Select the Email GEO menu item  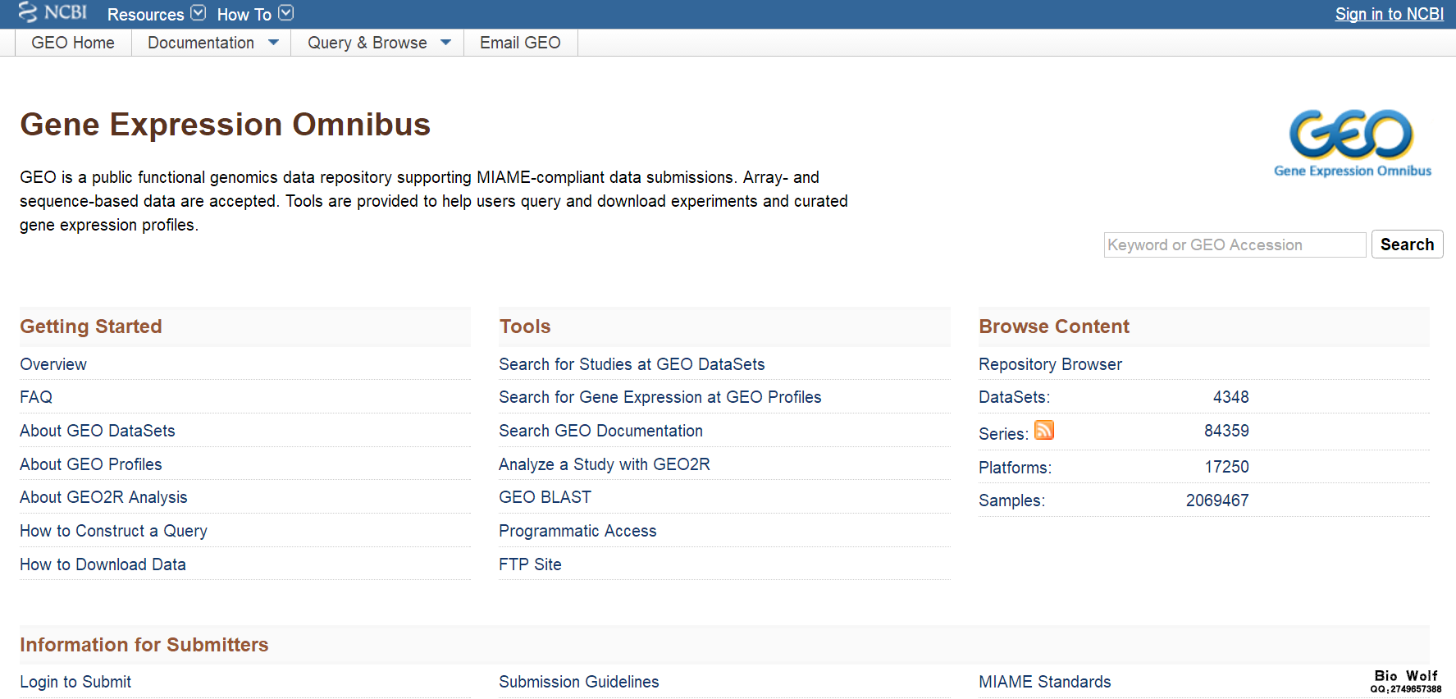tap(520, 43)
